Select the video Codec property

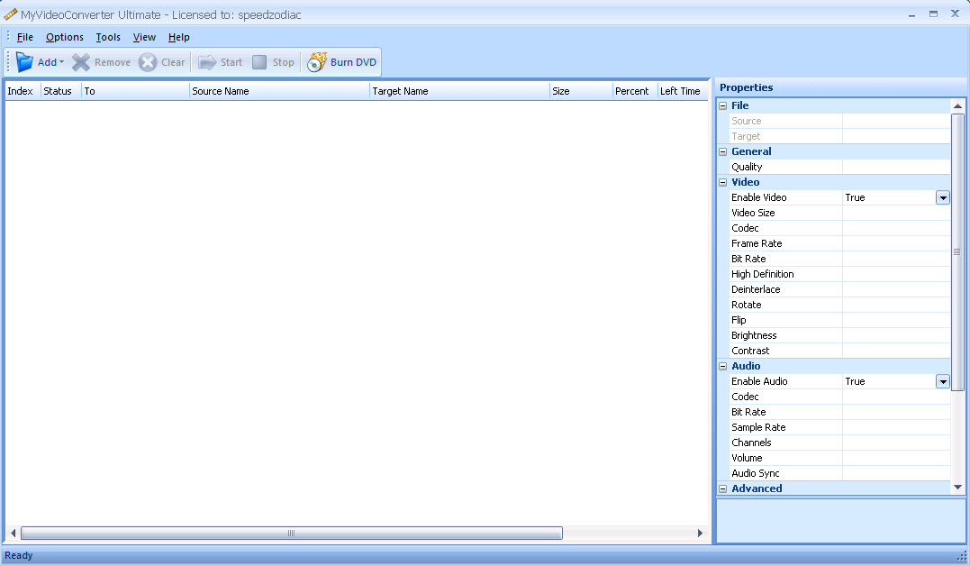point(840,229)
